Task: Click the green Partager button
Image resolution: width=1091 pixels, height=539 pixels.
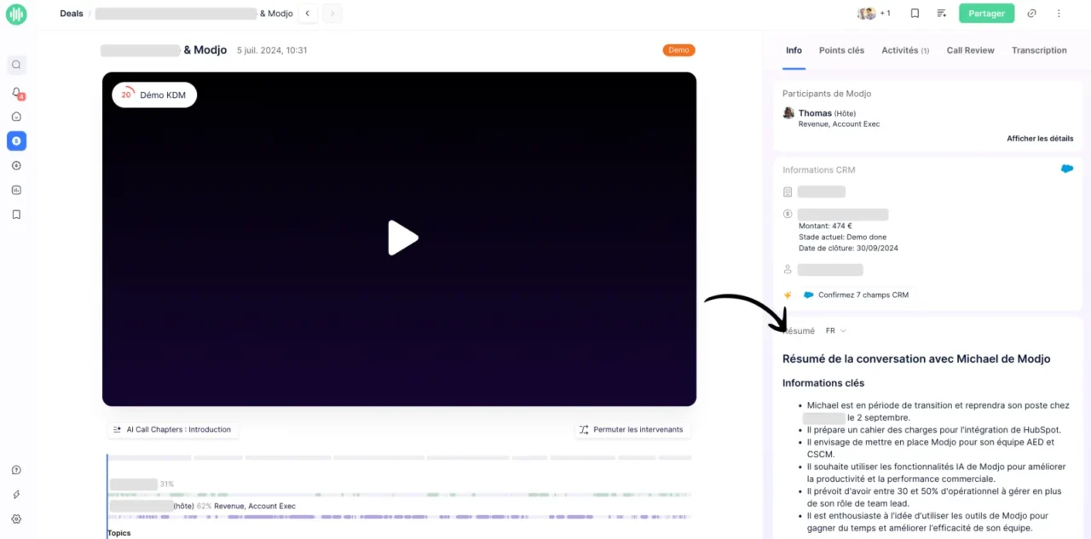Action: point(986,14)
